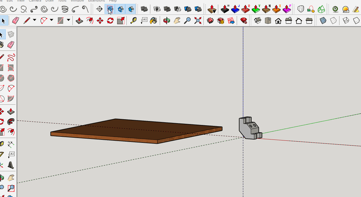The width and height of the screenshot is (361, 197).
Task: Select the Round Push Pull R icon
Action: pos(246,9)
